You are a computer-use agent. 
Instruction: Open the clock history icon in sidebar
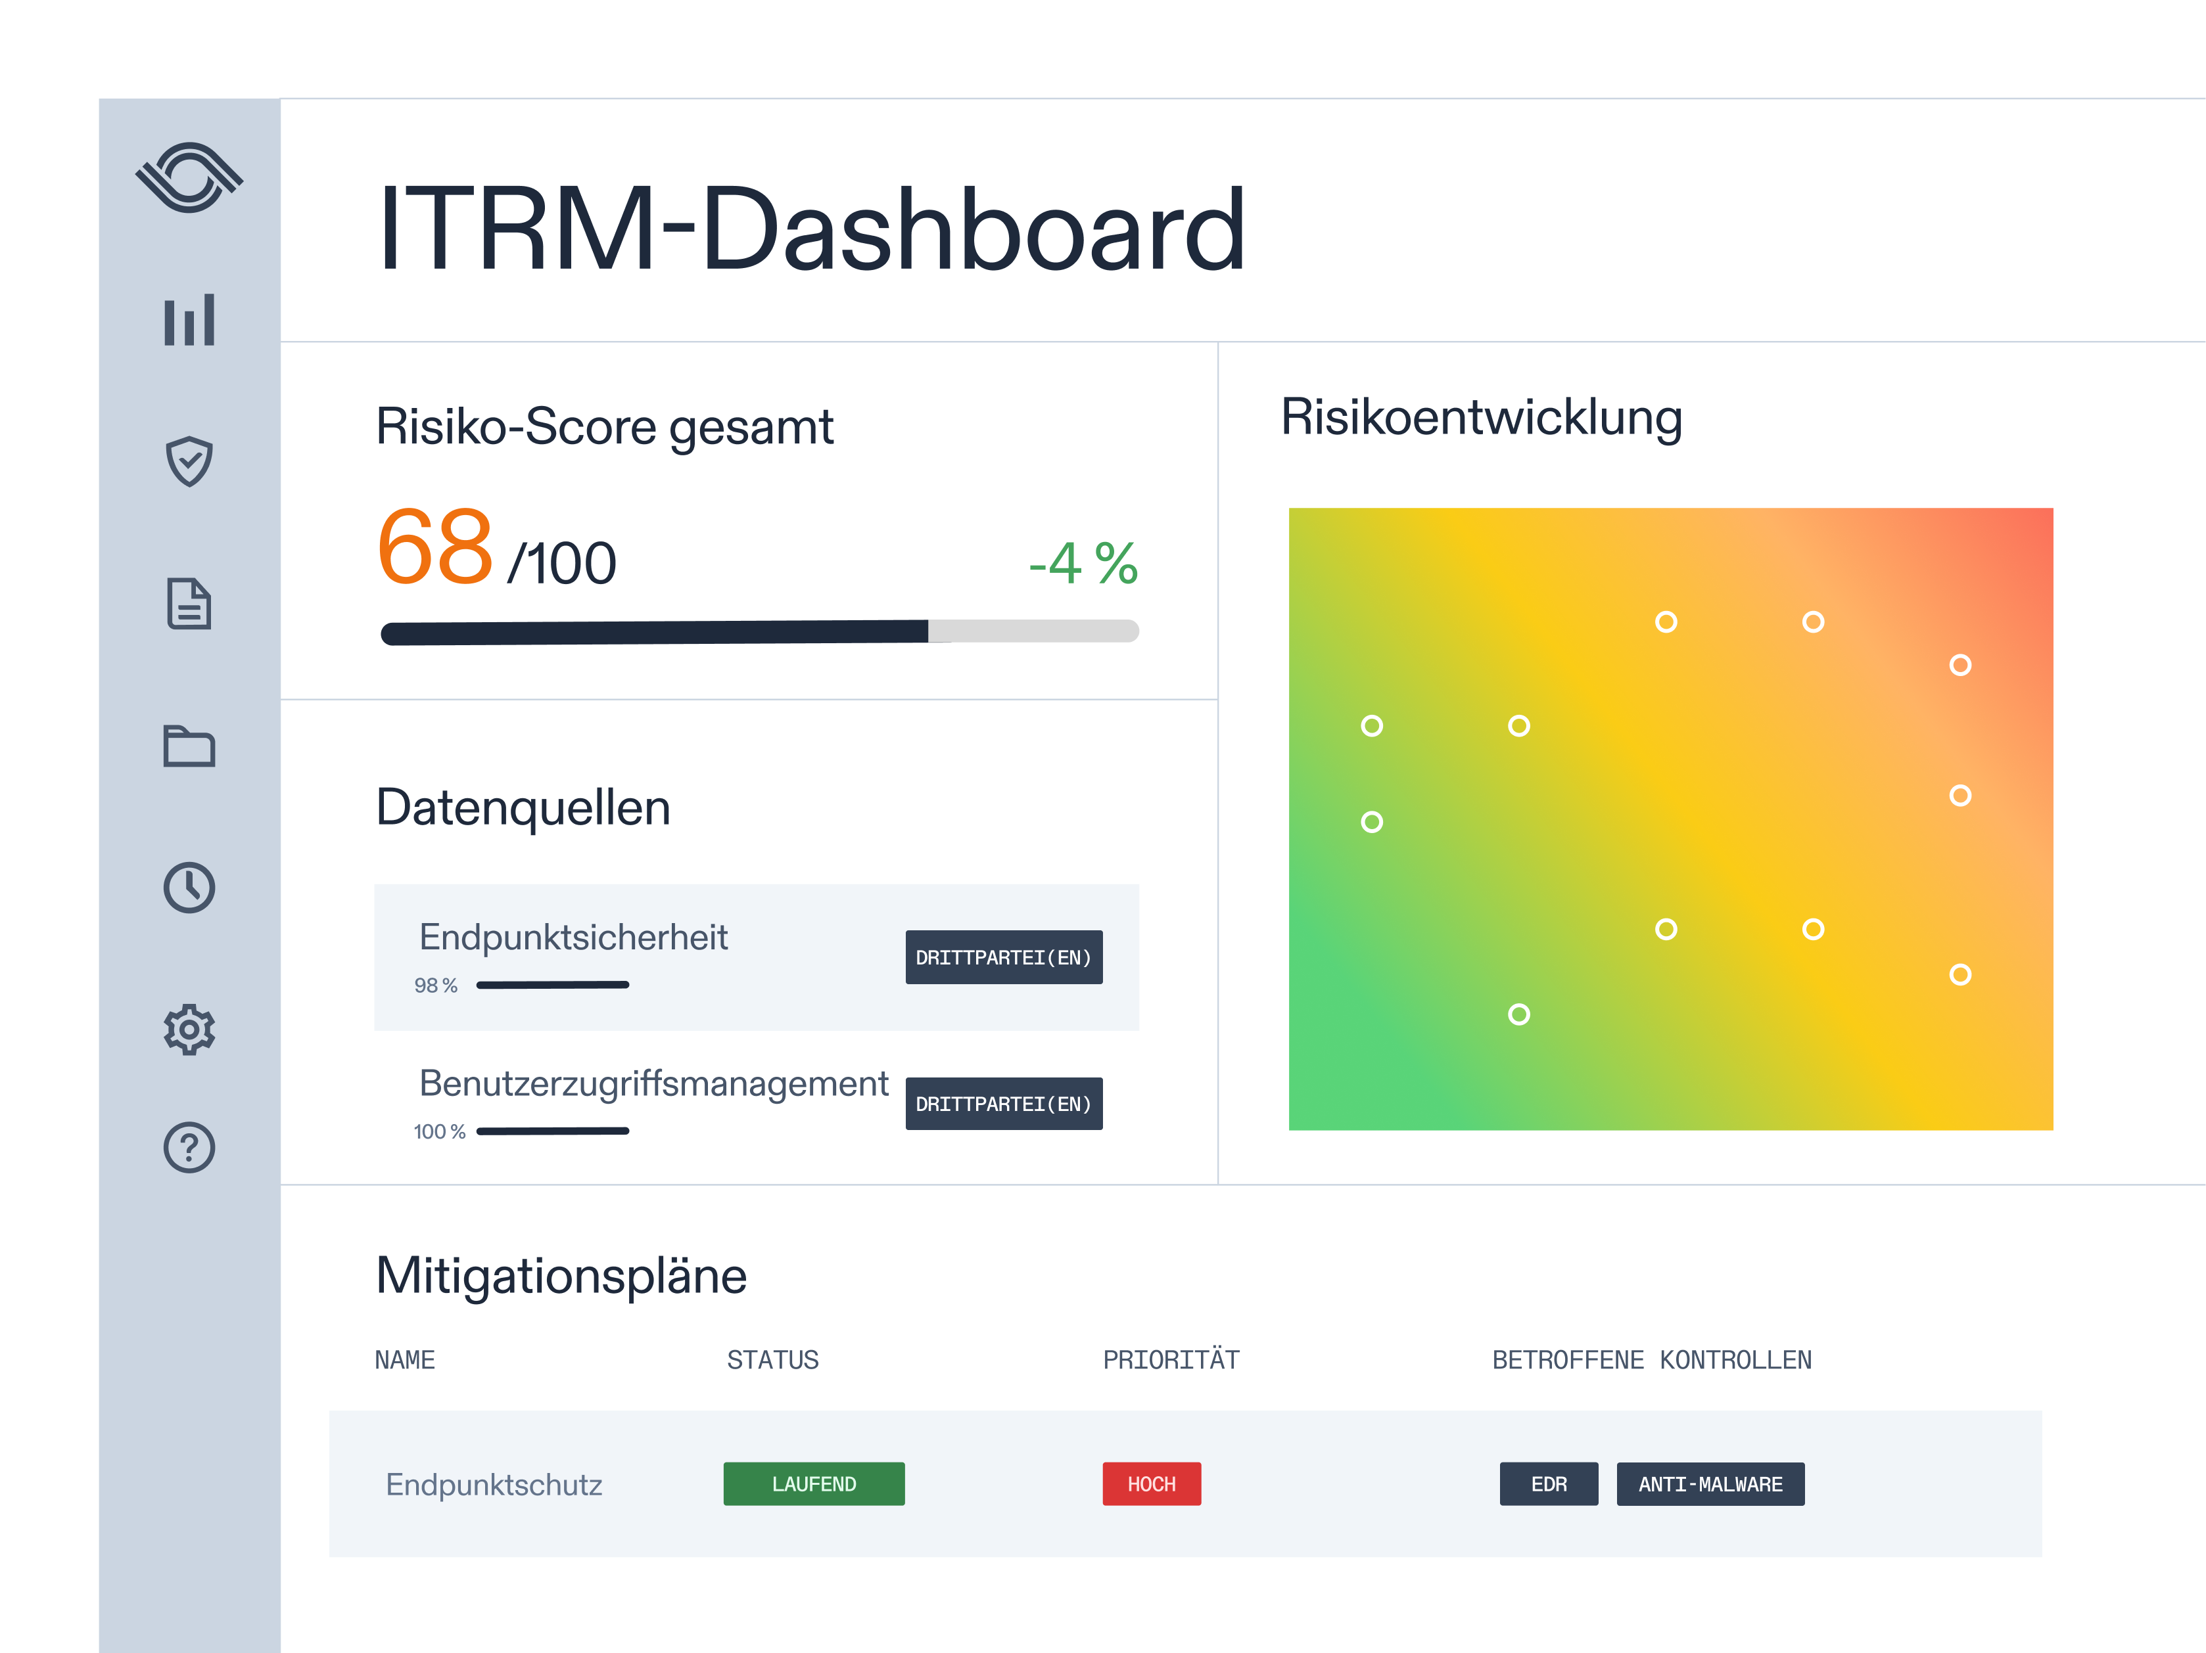click(x=189, y=888)
